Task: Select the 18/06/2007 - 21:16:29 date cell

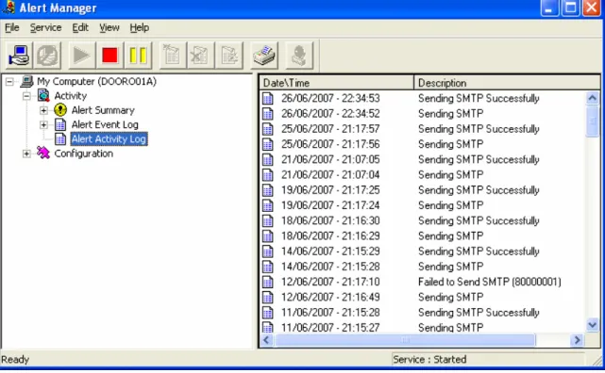Action: tap(330, 236)
